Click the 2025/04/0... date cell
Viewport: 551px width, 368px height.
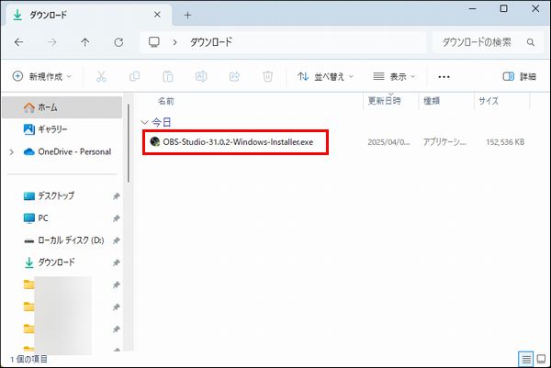[388, 142]
